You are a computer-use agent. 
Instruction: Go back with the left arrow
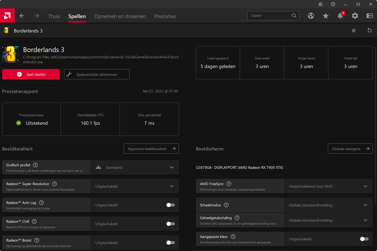(x=22, y=16)
